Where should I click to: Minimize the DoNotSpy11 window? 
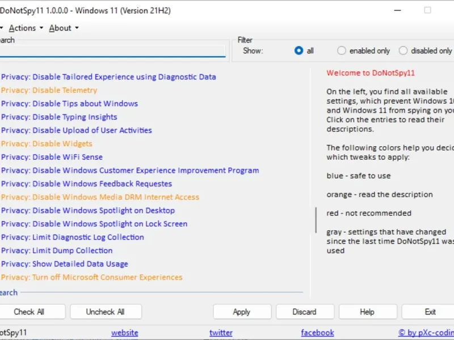[398, 10]
